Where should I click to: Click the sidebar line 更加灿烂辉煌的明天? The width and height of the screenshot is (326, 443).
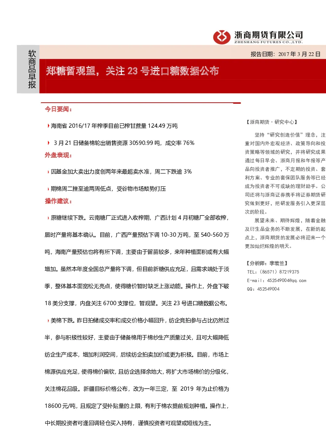click(x=268, y=246)
